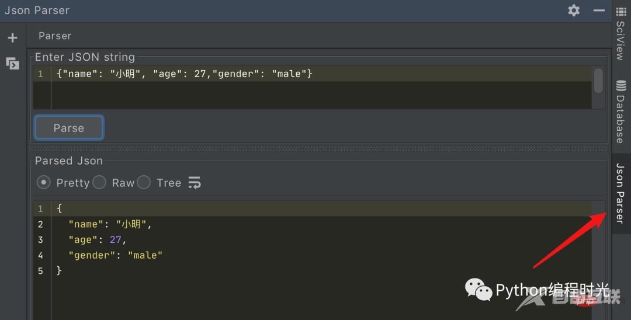The height and width of the screenshot is (320, 631).
Task: Open the Database tool window
Action: pyautogui.click(x=620, y=112)
